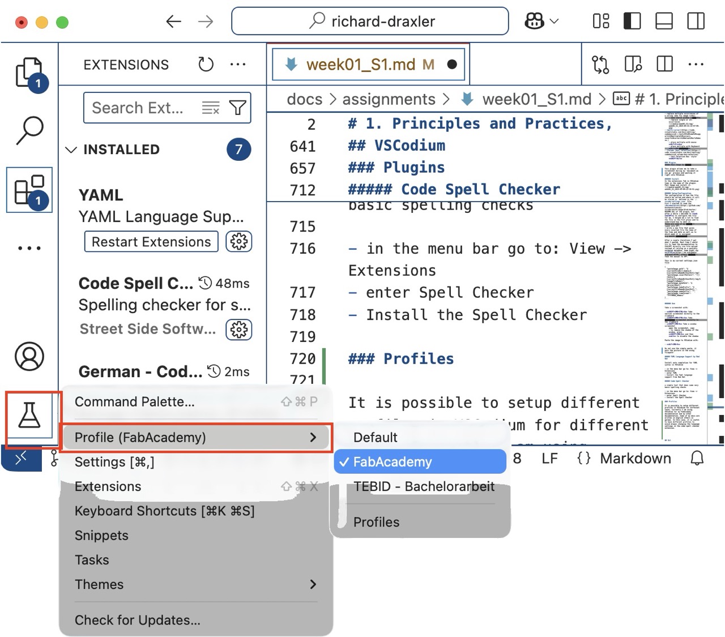Open the Code Spell Checker gear settings
This screenshot has height=637, width=725.
tap(238, 329)
